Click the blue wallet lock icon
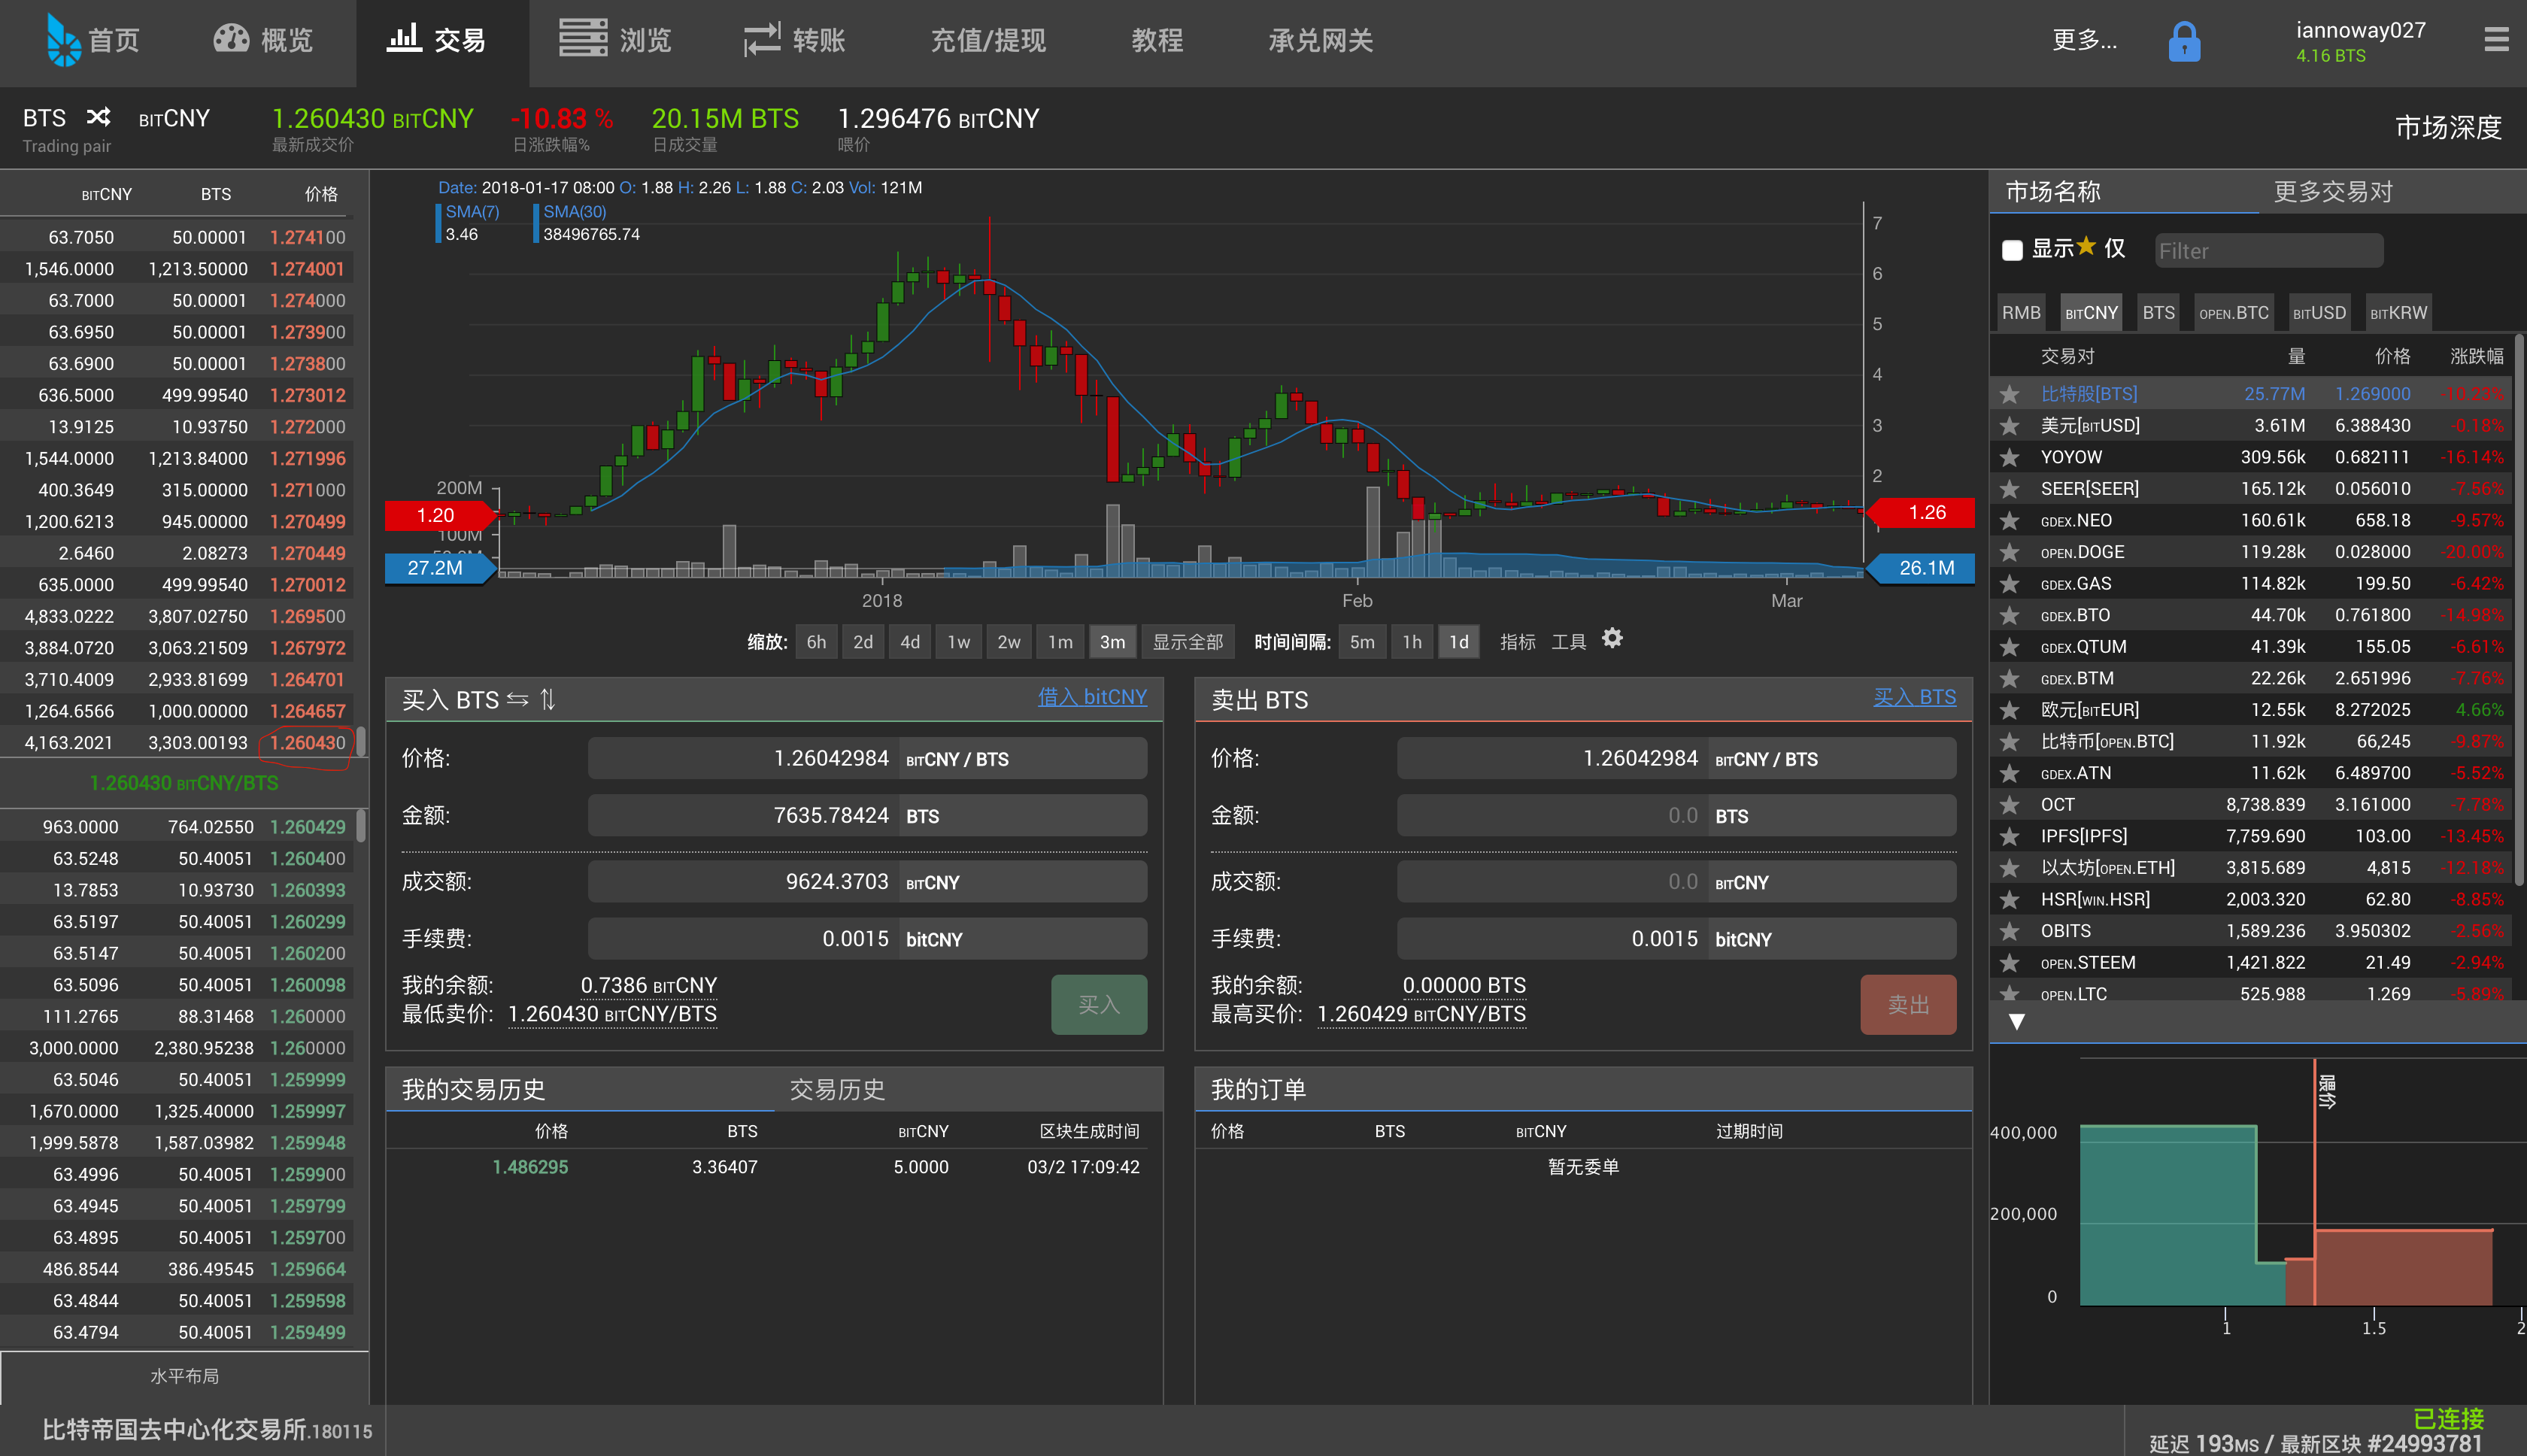 (x=2183, y=42)
